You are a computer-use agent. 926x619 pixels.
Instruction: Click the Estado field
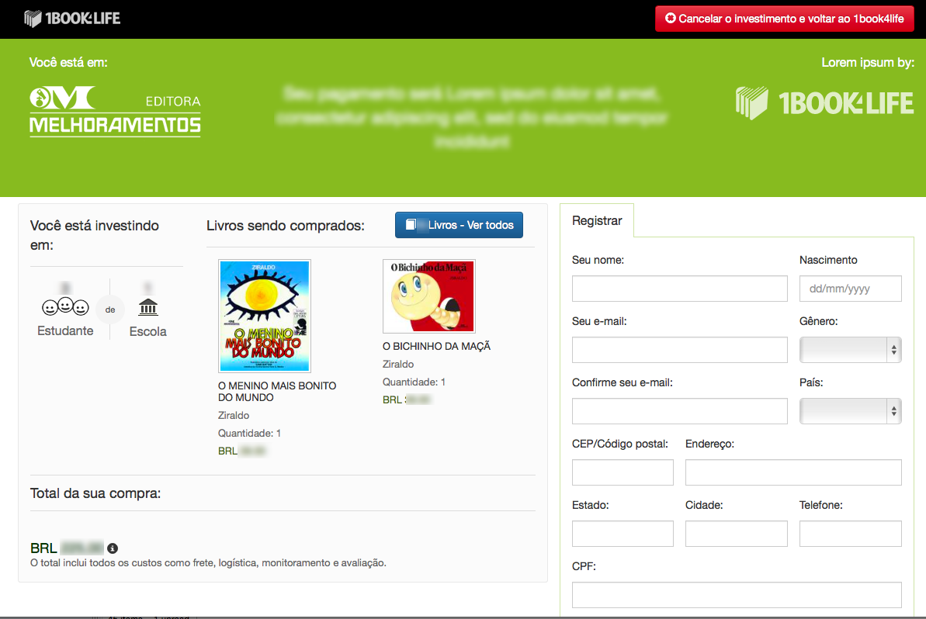click(623, 534)
